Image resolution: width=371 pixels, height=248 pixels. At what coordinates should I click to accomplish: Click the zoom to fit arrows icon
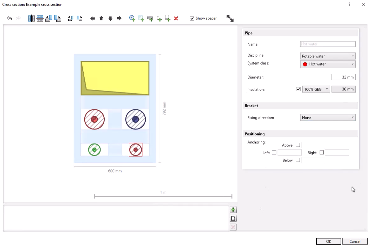click(x=230, y=18)
